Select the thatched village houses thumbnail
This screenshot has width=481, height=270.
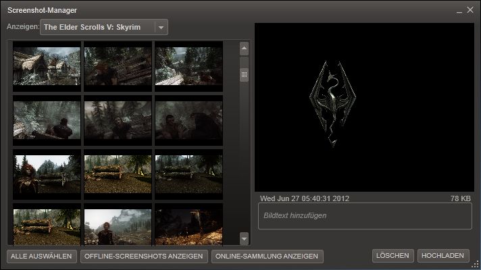click(x=47, y=65)
